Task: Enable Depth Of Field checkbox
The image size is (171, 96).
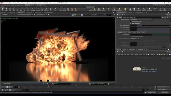Action: click(131, 22)
